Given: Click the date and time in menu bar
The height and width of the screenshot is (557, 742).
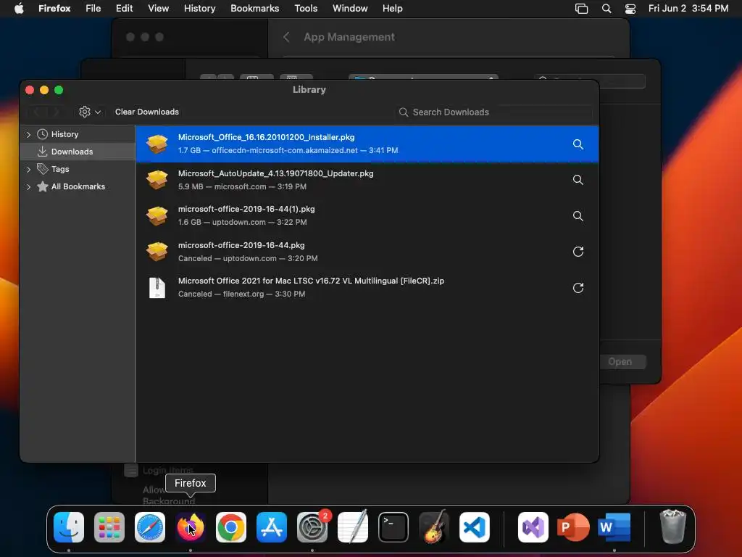Looking at the screenshot, I should pyautogui.click(x=688, y=9).
